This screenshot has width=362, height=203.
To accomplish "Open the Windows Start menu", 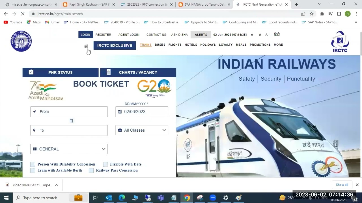I will coord(6,198).
